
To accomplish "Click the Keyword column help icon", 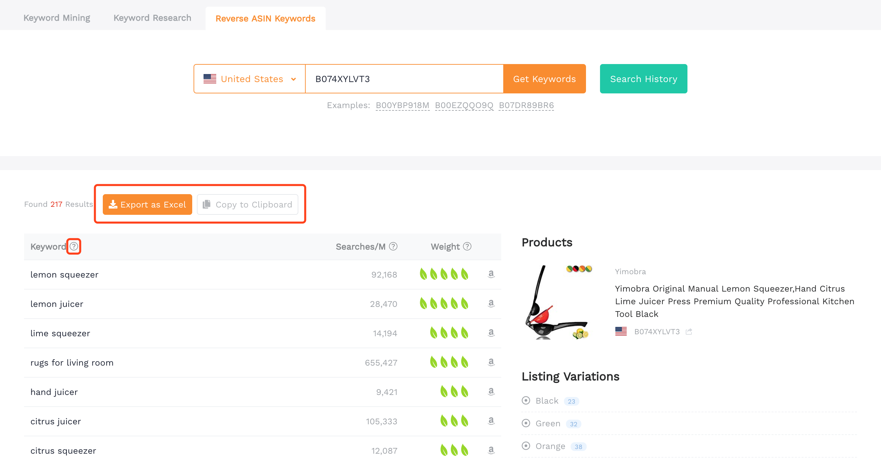I will 74,246.
